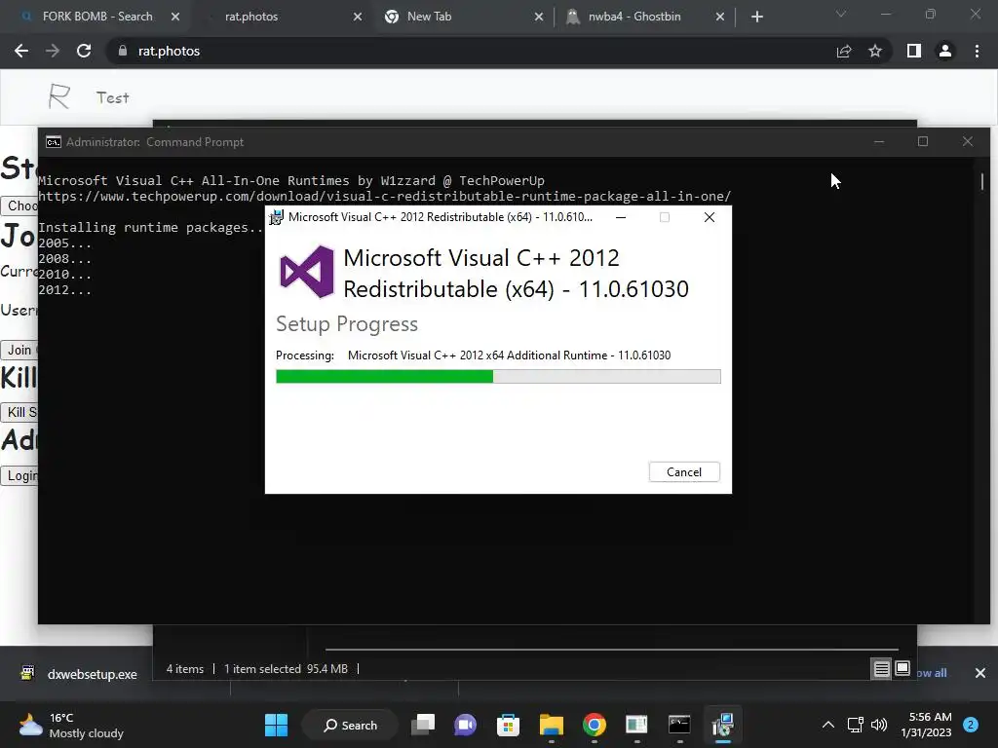Click the techpowerup.com URL in Command Prompt

(384, 197)
